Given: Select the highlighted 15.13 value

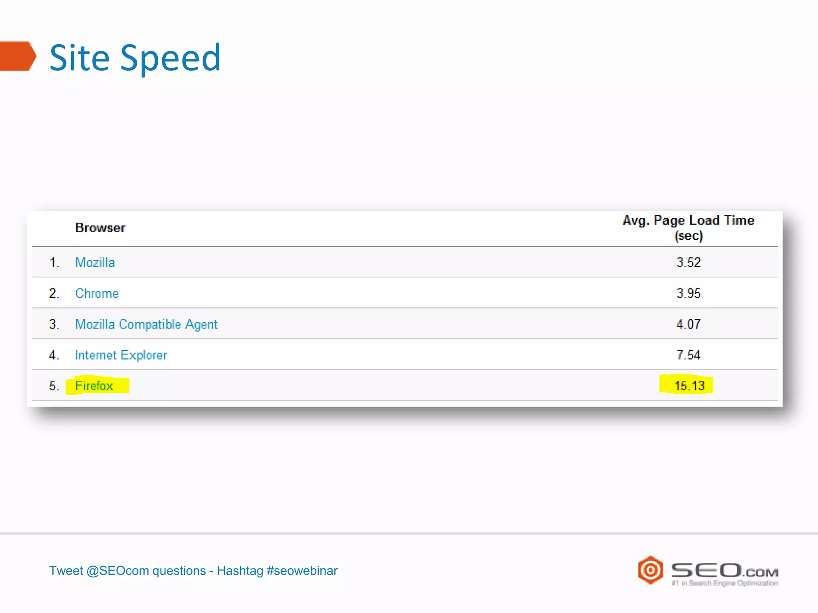Looking at the screenshot, I should [x=689, y=386].
